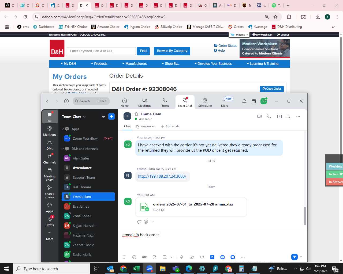343x274 pixels.
Task: Open Shared spaces in Zoom sidebar
Action: point(50,192)
